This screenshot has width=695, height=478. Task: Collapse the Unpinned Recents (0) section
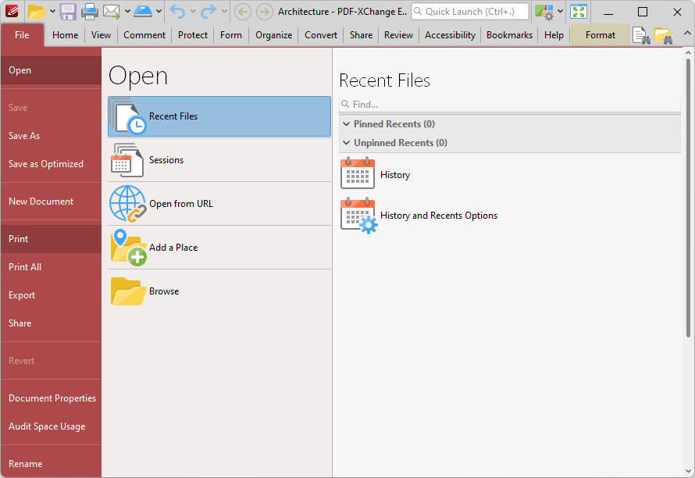point(510,143)
